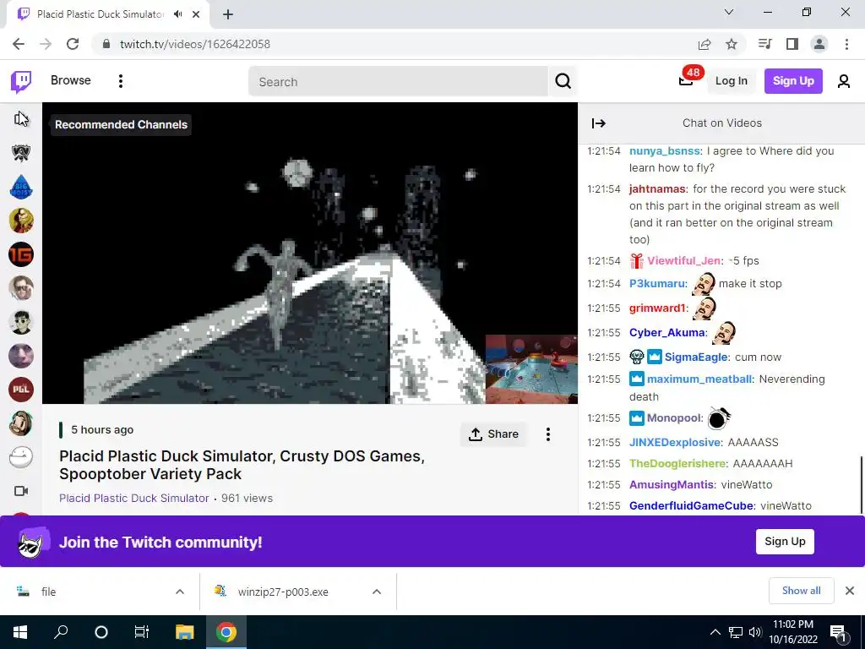Open the notifications inbox with 48 badge
Image resolution: width=865 pixels, height=649 pixels.
[x=686, y=80]
